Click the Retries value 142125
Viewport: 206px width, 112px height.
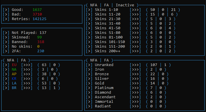(40, 19)
